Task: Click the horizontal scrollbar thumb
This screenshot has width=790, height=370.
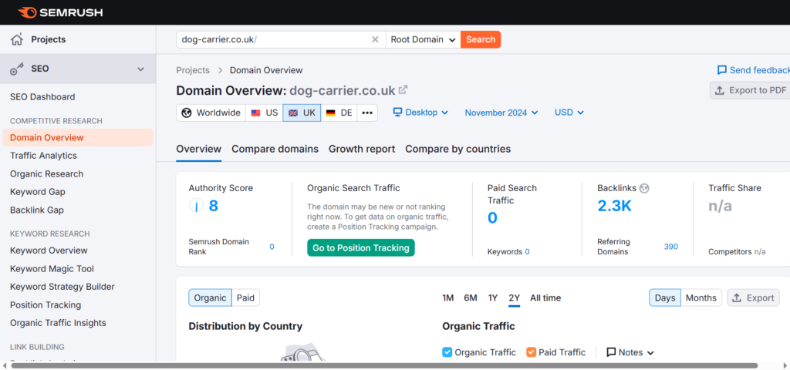Action: pos(384,365)
